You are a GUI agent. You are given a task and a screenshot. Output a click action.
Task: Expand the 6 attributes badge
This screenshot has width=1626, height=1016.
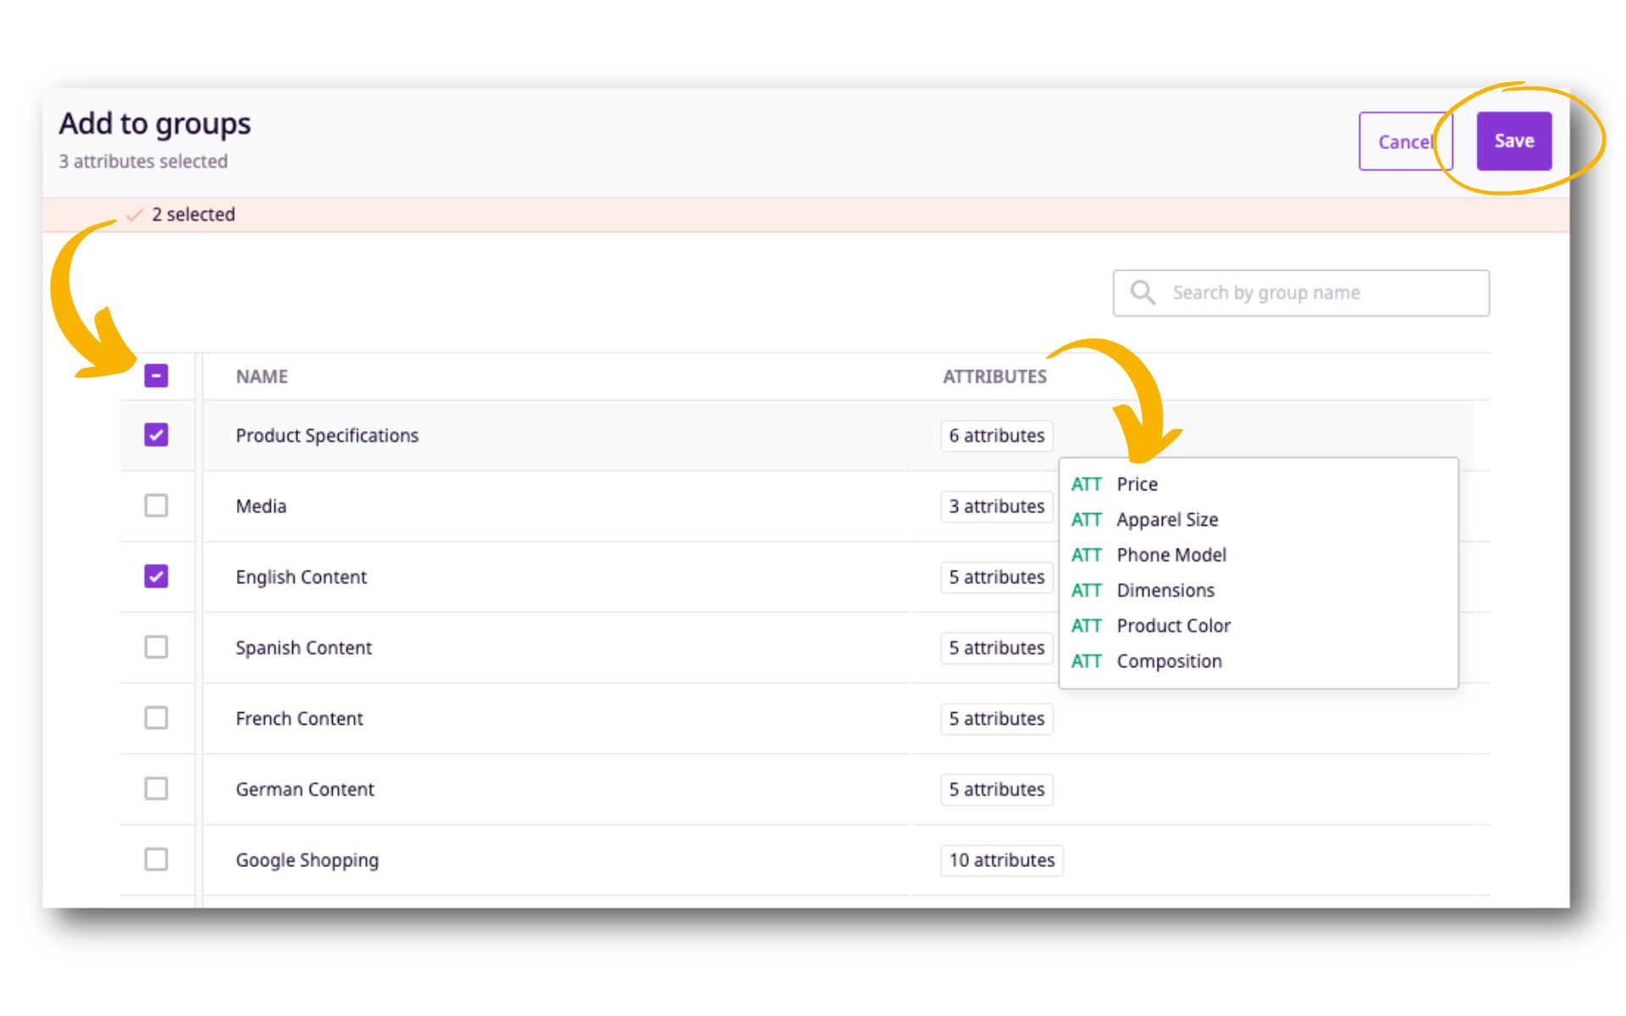(997, 436)
